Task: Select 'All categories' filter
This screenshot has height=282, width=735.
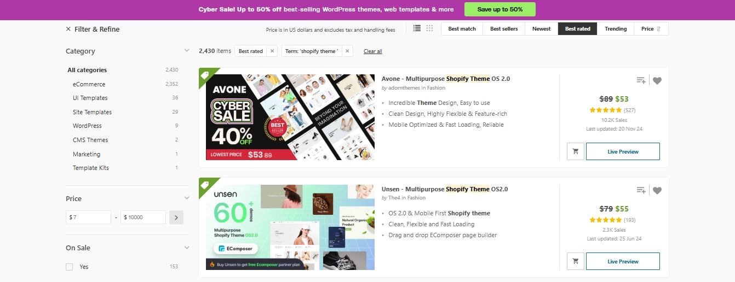Action: (87, 70)
